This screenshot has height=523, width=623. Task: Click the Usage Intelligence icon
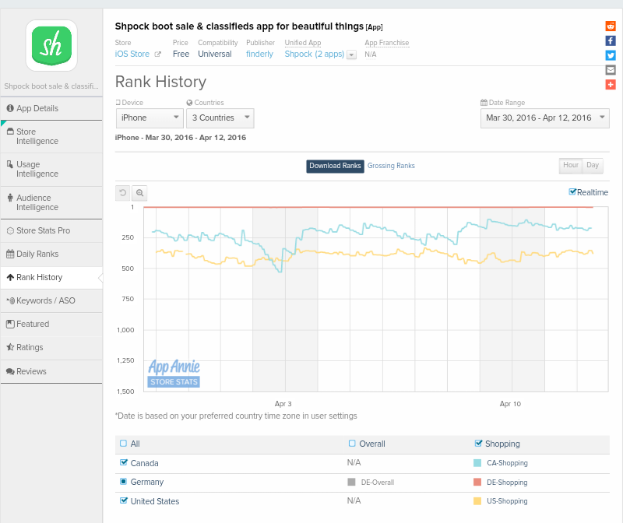[x=10, y=164]
